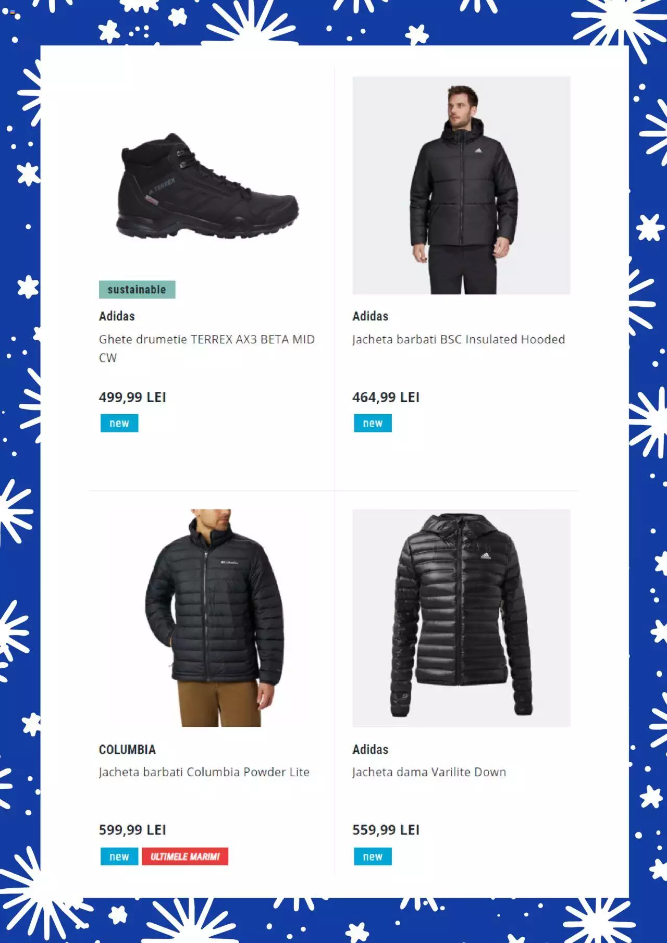
Task: Open 'Jacheta barbati Columbia Powder Lite' title
Action: [204, 772]
